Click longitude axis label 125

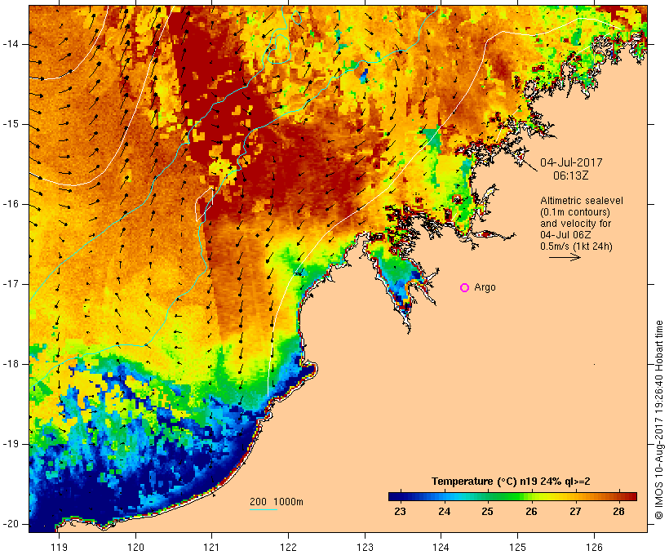(x=517, y=547)
